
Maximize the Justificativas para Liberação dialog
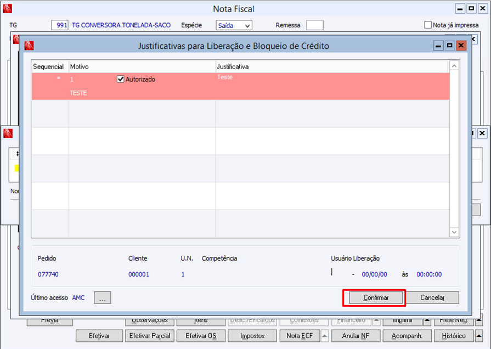point(450,46)
